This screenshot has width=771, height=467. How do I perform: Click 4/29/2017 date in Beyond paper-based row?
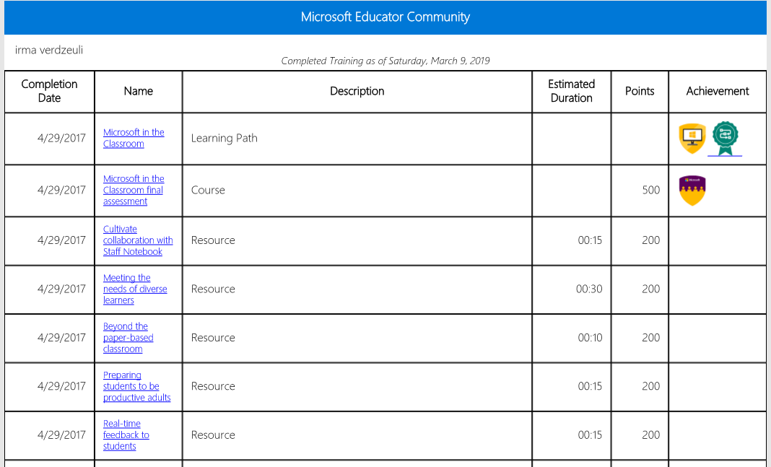61,338
